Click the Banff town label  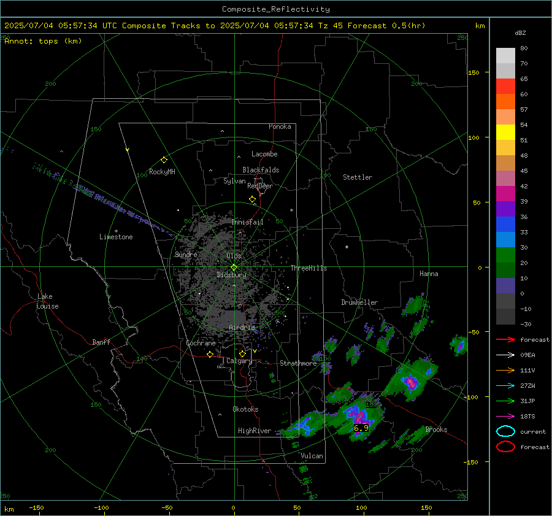[x=101, y=342]
